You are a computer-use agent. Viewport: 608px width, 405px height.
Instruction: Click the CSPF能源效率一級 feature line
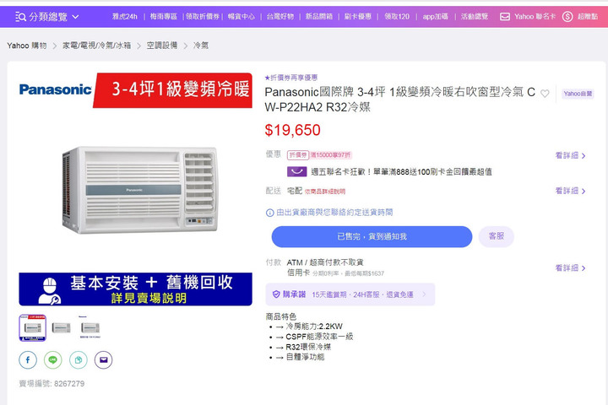point(319,337)
